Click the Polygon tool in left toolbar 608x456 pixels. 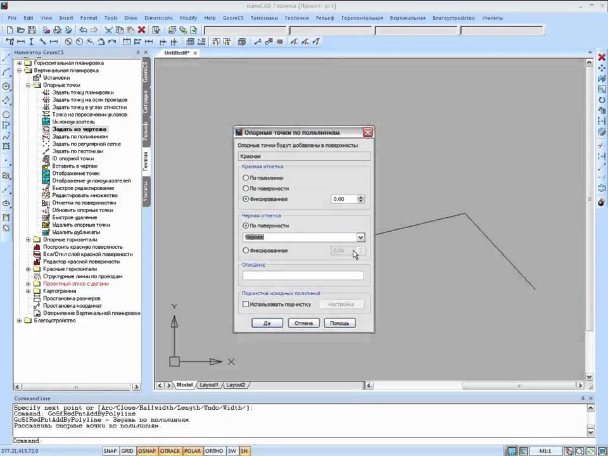pyautogui.click(x=6, y=115)
